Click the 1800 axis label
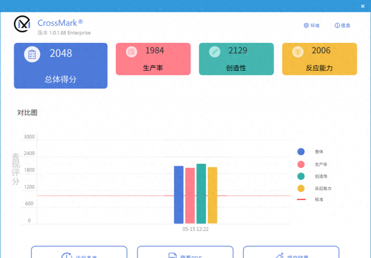371x258 pixels. click(29, 170)
